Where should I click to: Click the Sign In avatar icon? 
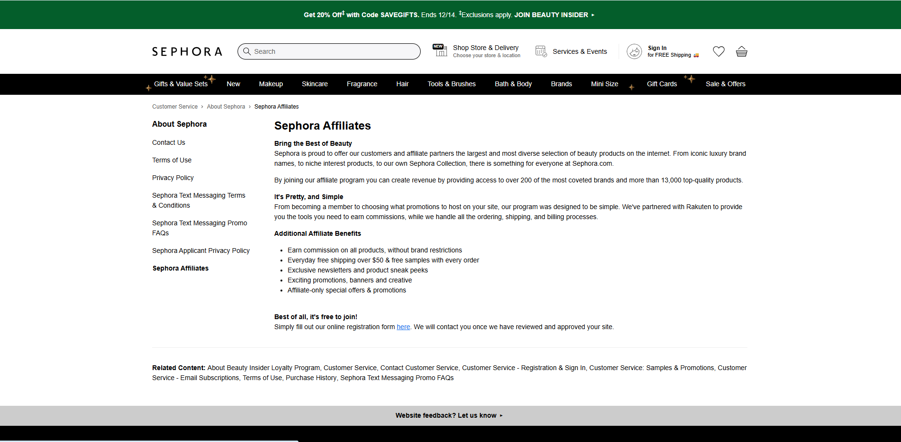634,51
